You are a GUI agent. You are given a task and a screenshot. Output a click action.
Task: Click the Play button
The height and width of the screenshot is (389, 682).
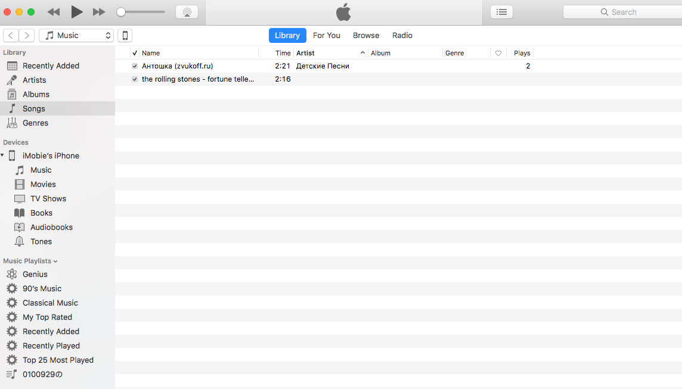(76, 12)
